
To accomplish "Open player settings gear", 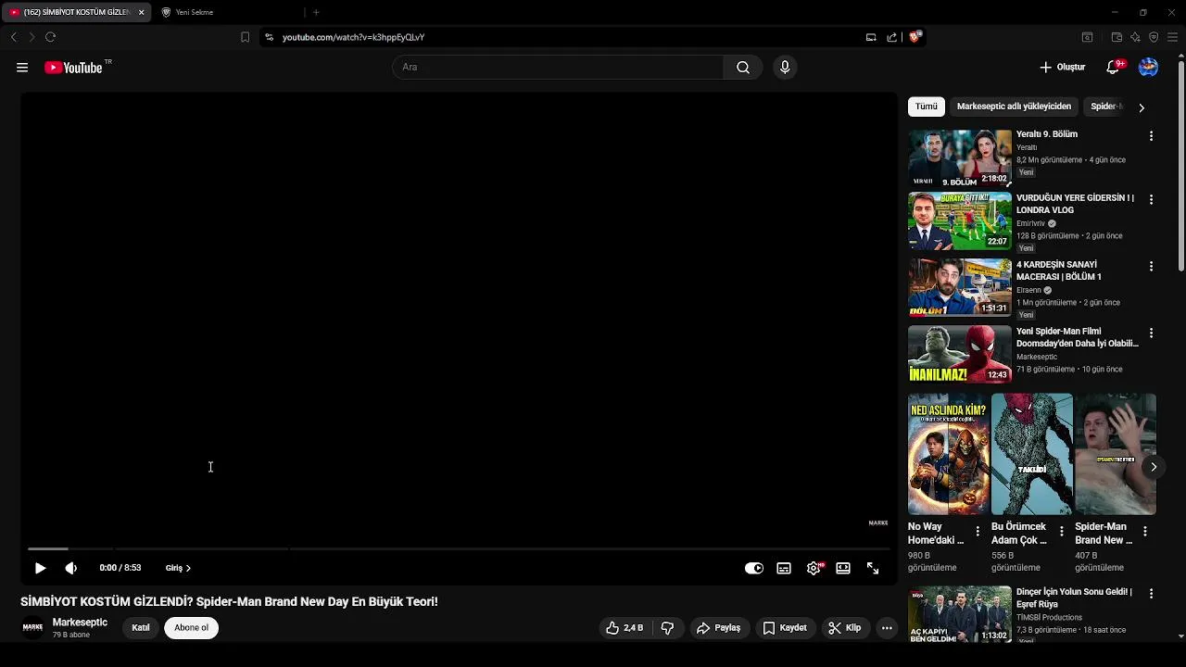I will point(814,568).
